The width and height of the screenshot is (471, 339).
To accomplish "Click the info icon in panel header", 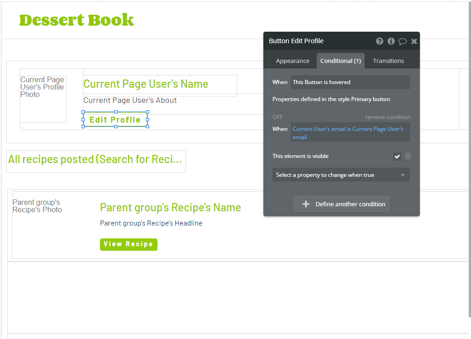I will point(391,41).
